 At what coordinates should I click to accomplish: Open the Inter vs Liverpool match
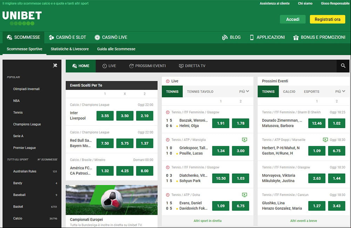pos(78,116)
